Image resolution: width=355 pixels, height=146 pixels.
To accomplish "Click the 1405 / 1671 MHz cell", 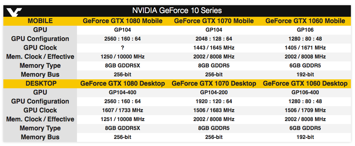I will pos(305,48).
